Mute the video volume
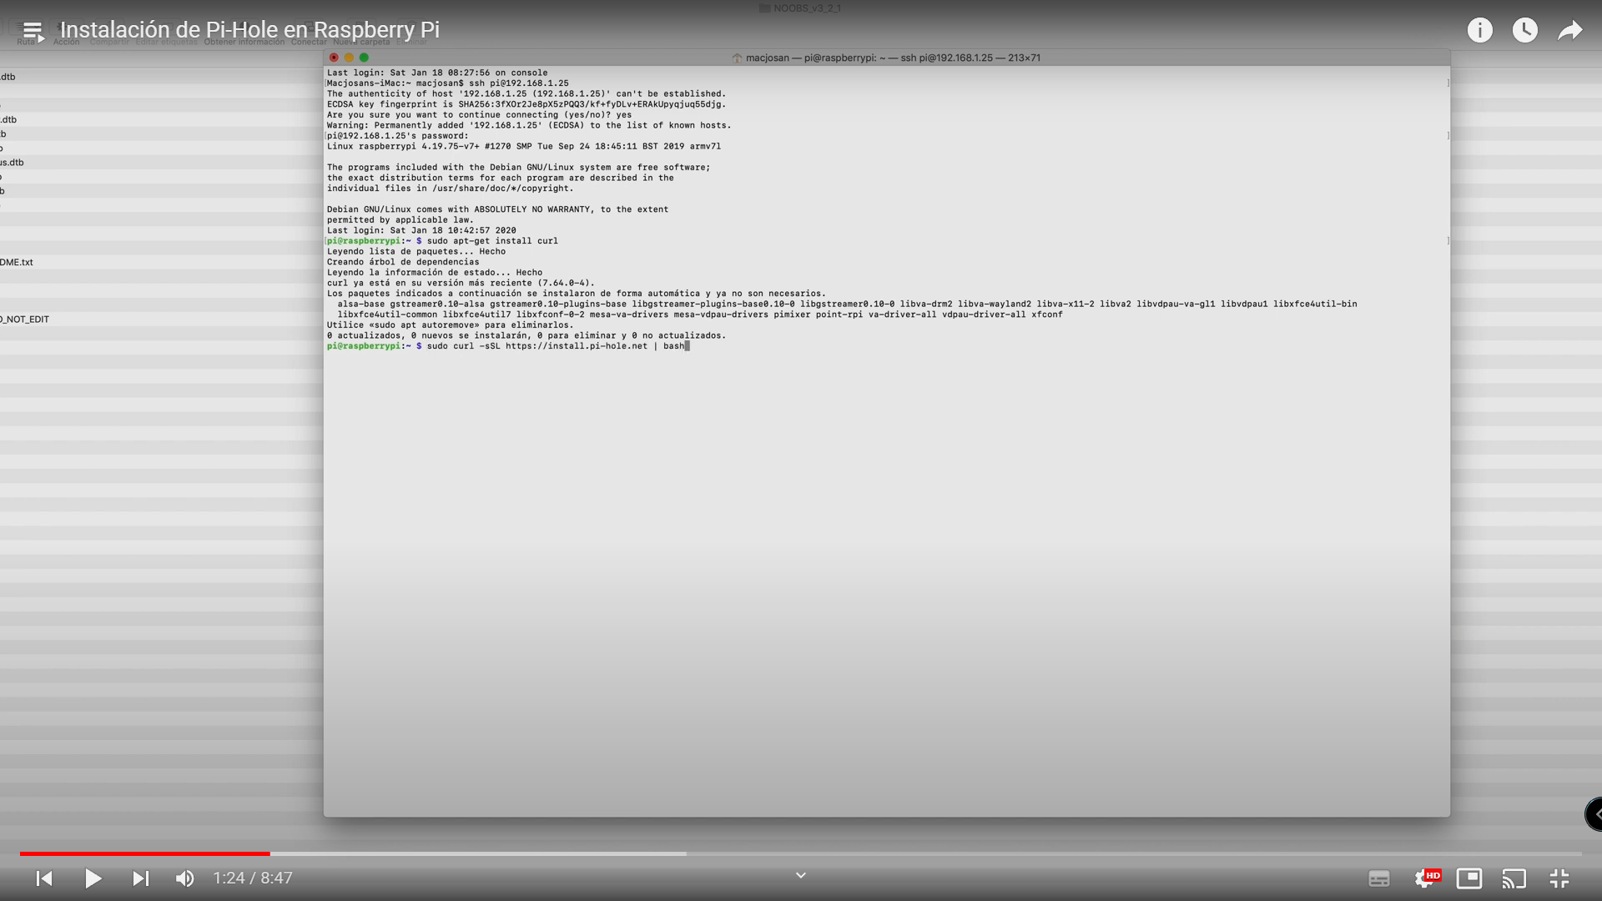Image resolution: width=1602 pixels, height=901 pixels. coord(184,878)
